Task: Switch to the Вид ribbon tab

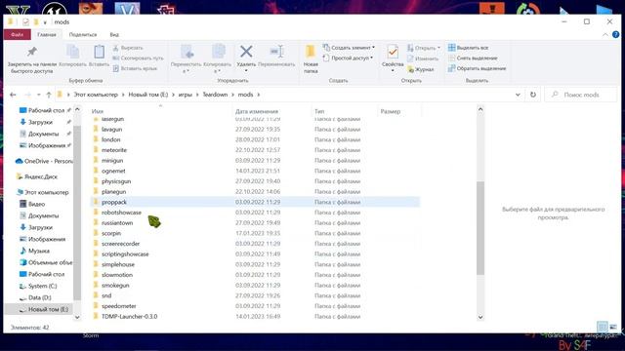Action: click(x=114, y=35)
